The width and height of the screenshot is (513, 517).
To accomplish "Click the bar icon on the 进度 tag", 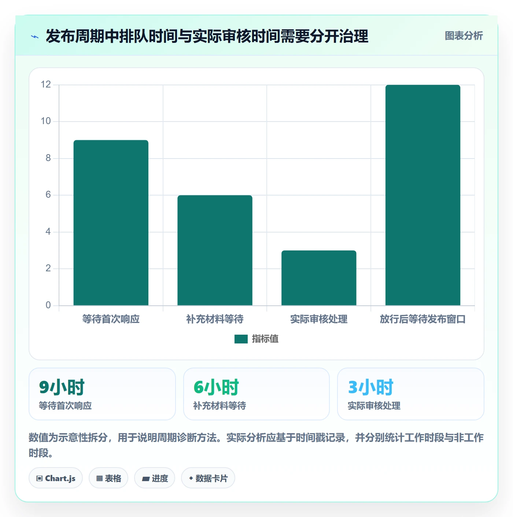I will tap(146, 479).
